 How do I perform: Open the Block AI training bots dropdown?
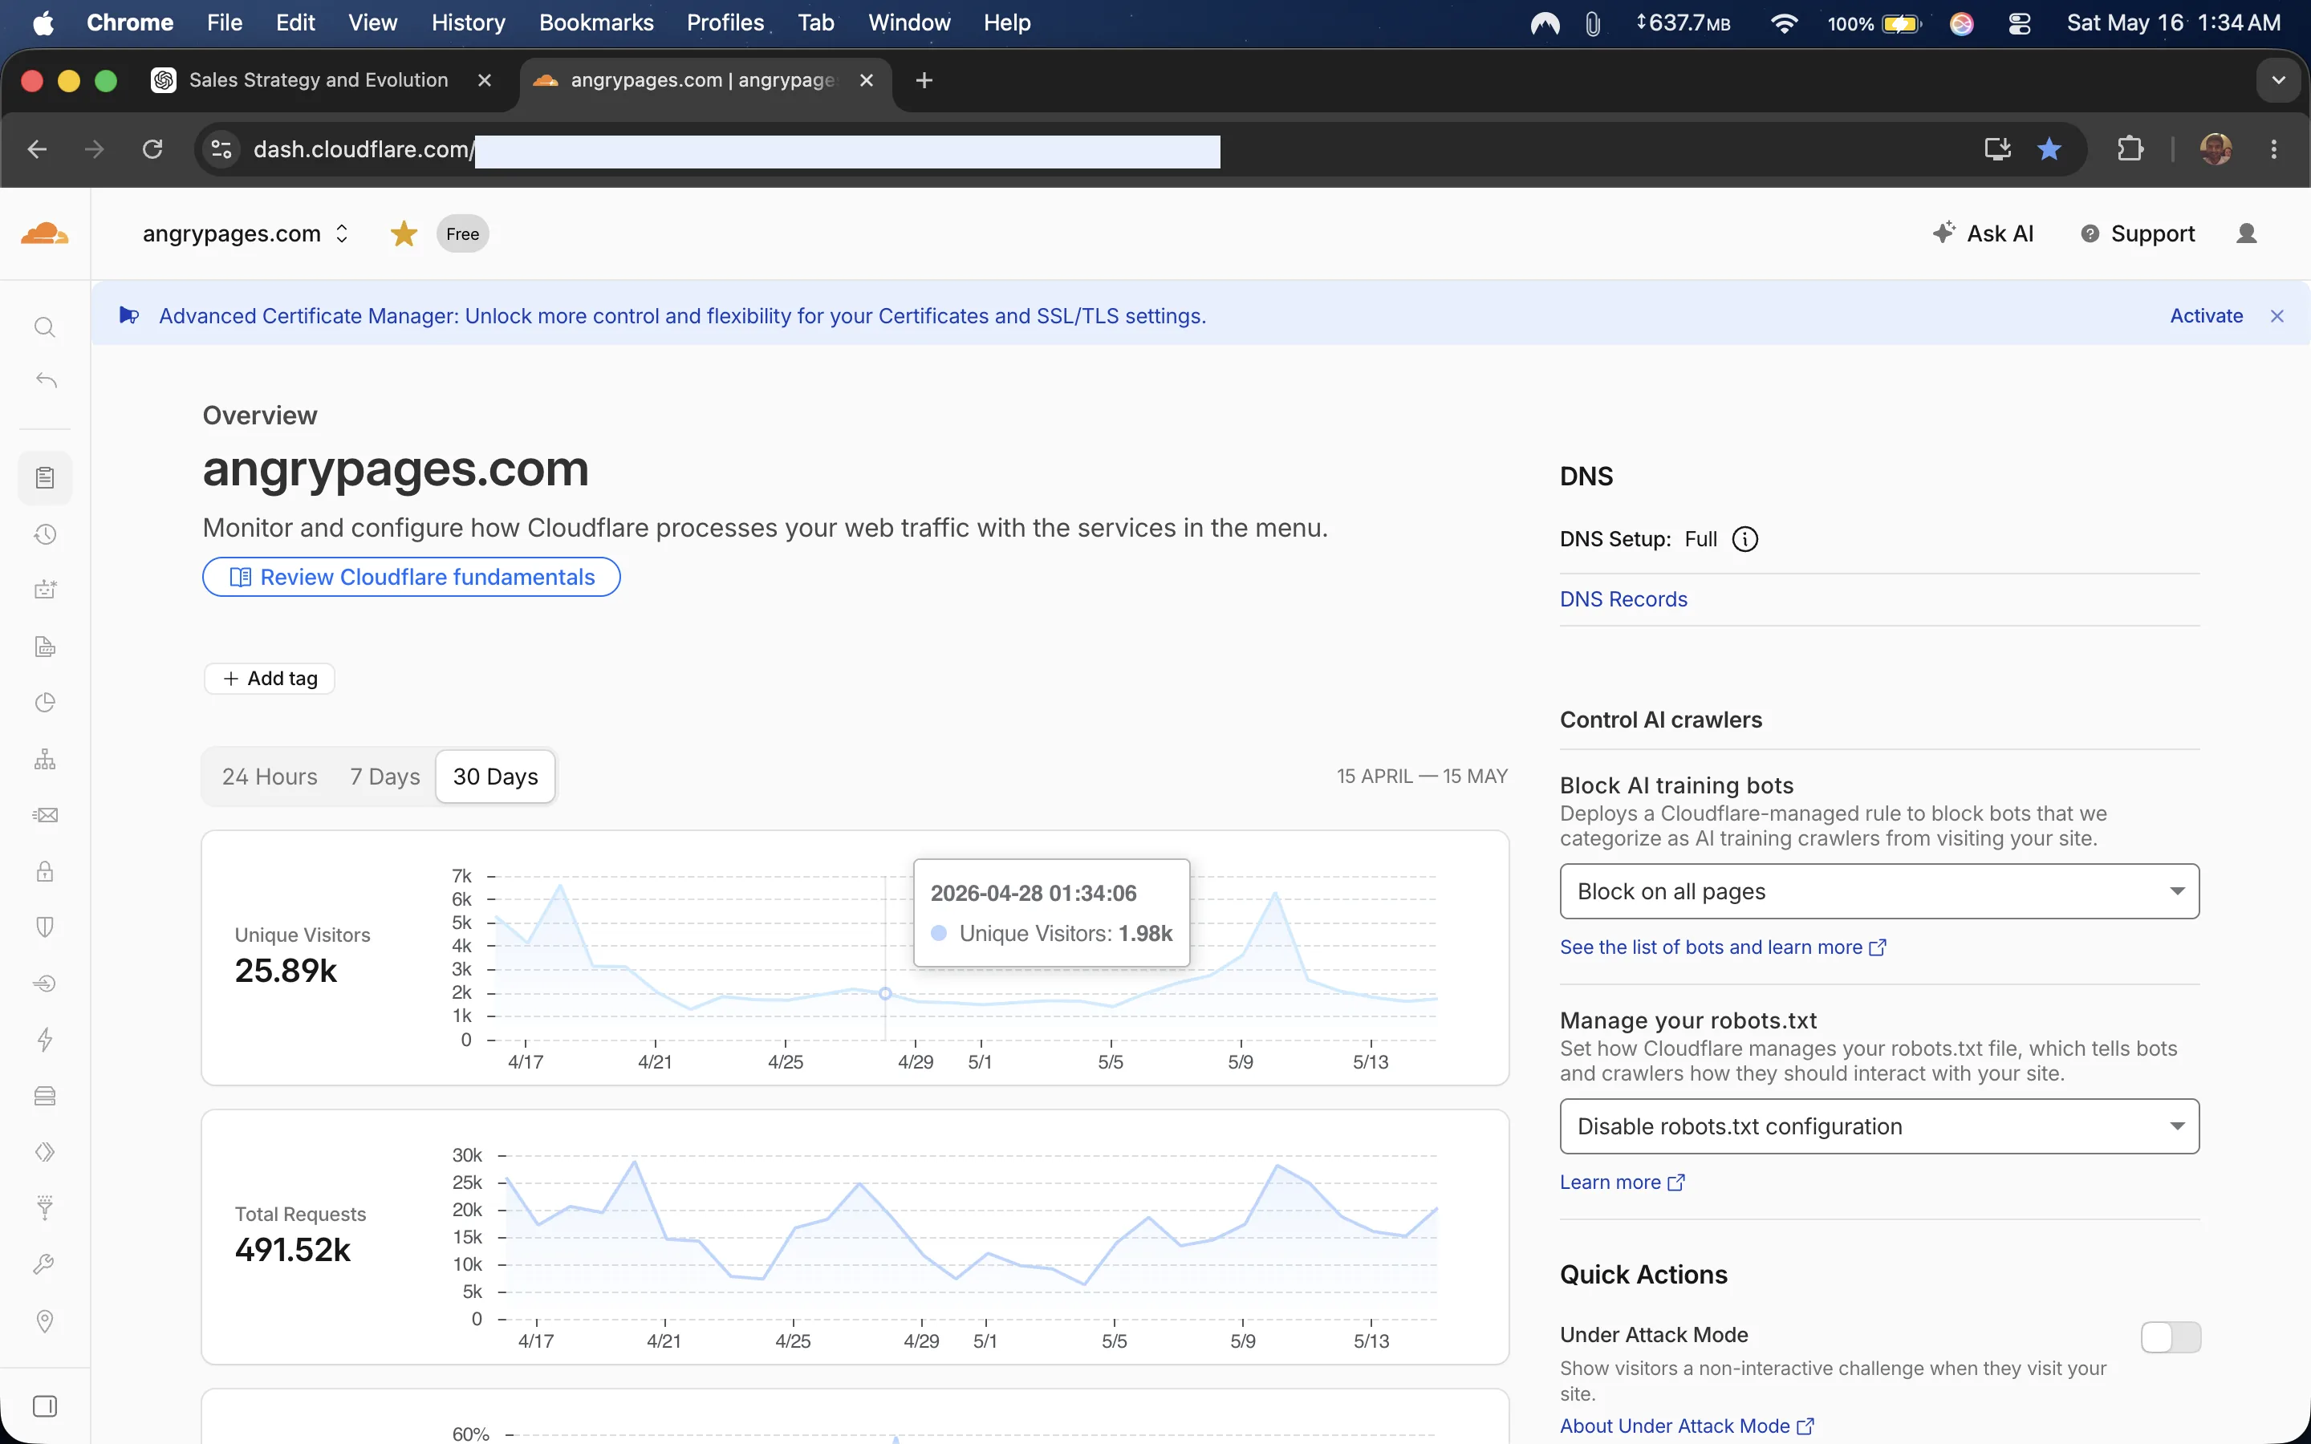1879,891
